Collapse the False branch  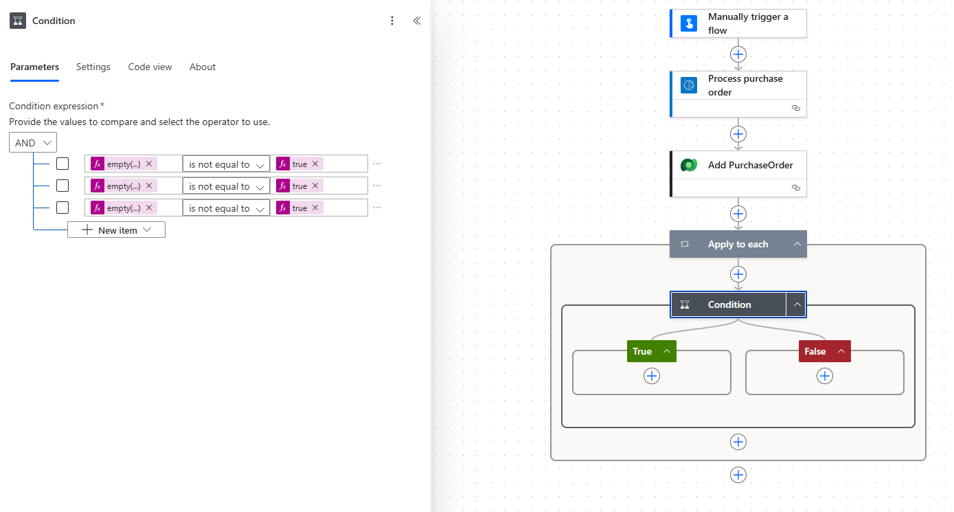[x=842, y=351]
